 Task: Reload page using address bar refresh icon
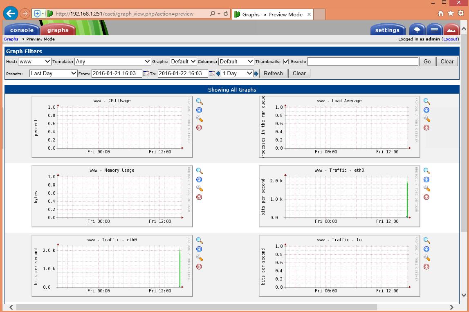226,13
